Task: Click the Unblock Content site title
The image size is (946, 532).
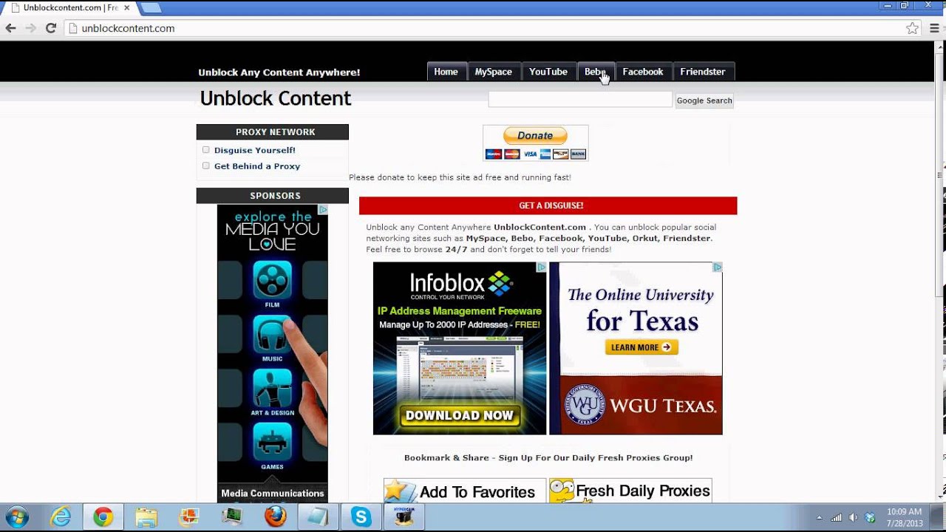Action: click(276, 98)
